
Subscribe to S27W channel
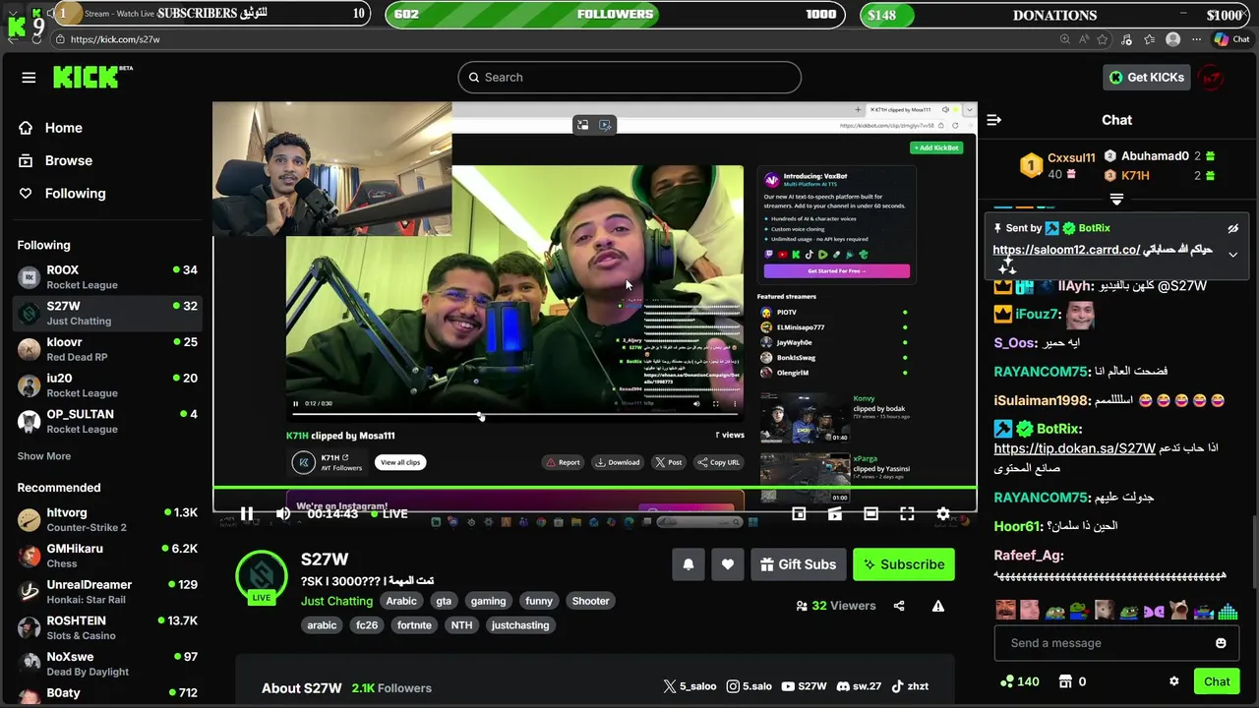coord(904,564)
